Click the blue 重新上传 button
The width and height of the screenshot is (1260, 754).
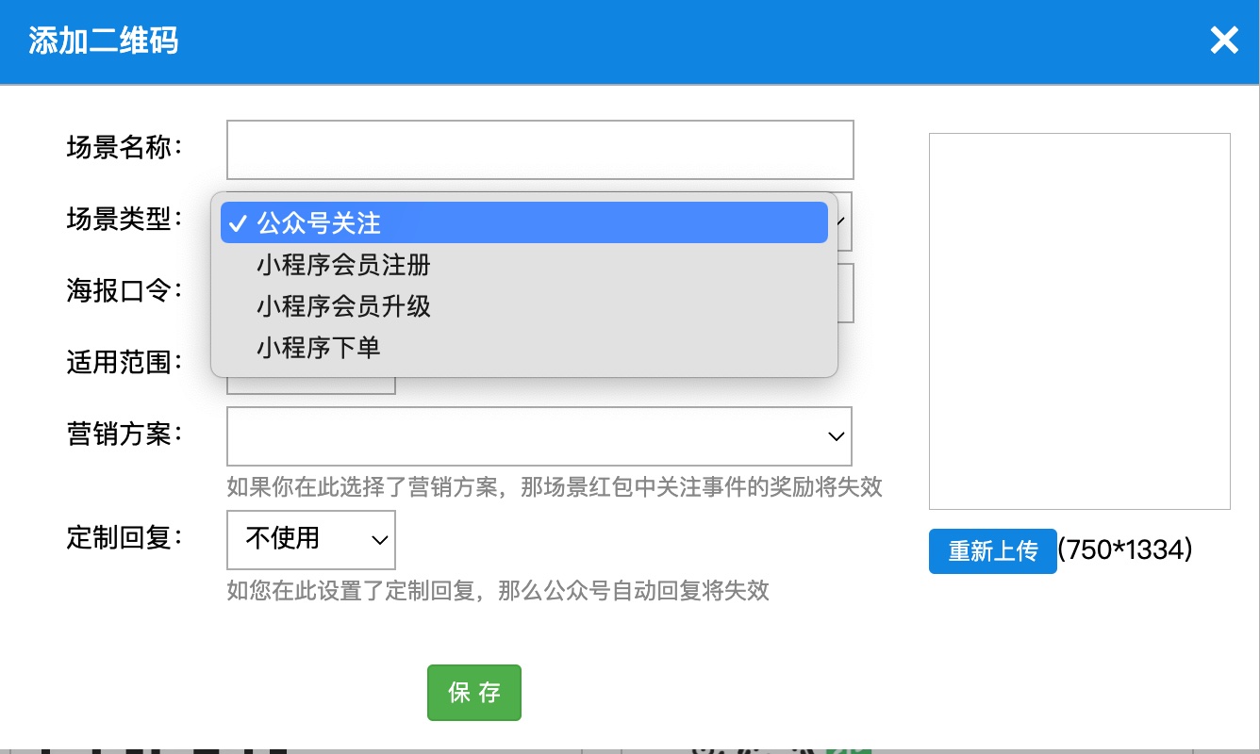pyautogui.click(x=992, y=551)
